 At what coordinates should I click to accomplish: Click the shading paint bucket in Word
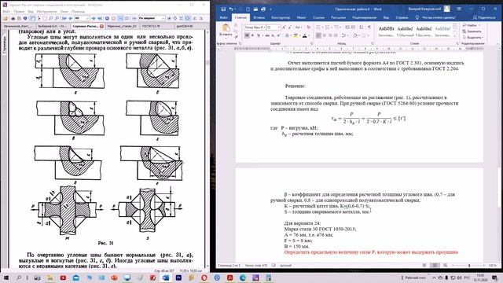(356, 35)
